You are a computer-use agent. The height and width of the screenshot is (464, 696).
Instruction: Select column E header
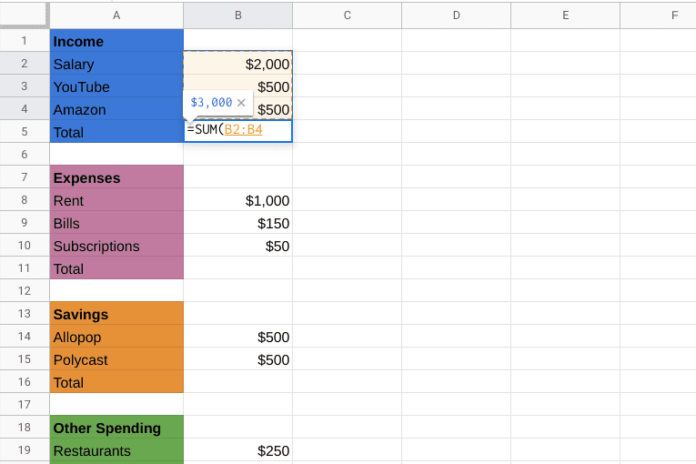[x=566, y=15]
